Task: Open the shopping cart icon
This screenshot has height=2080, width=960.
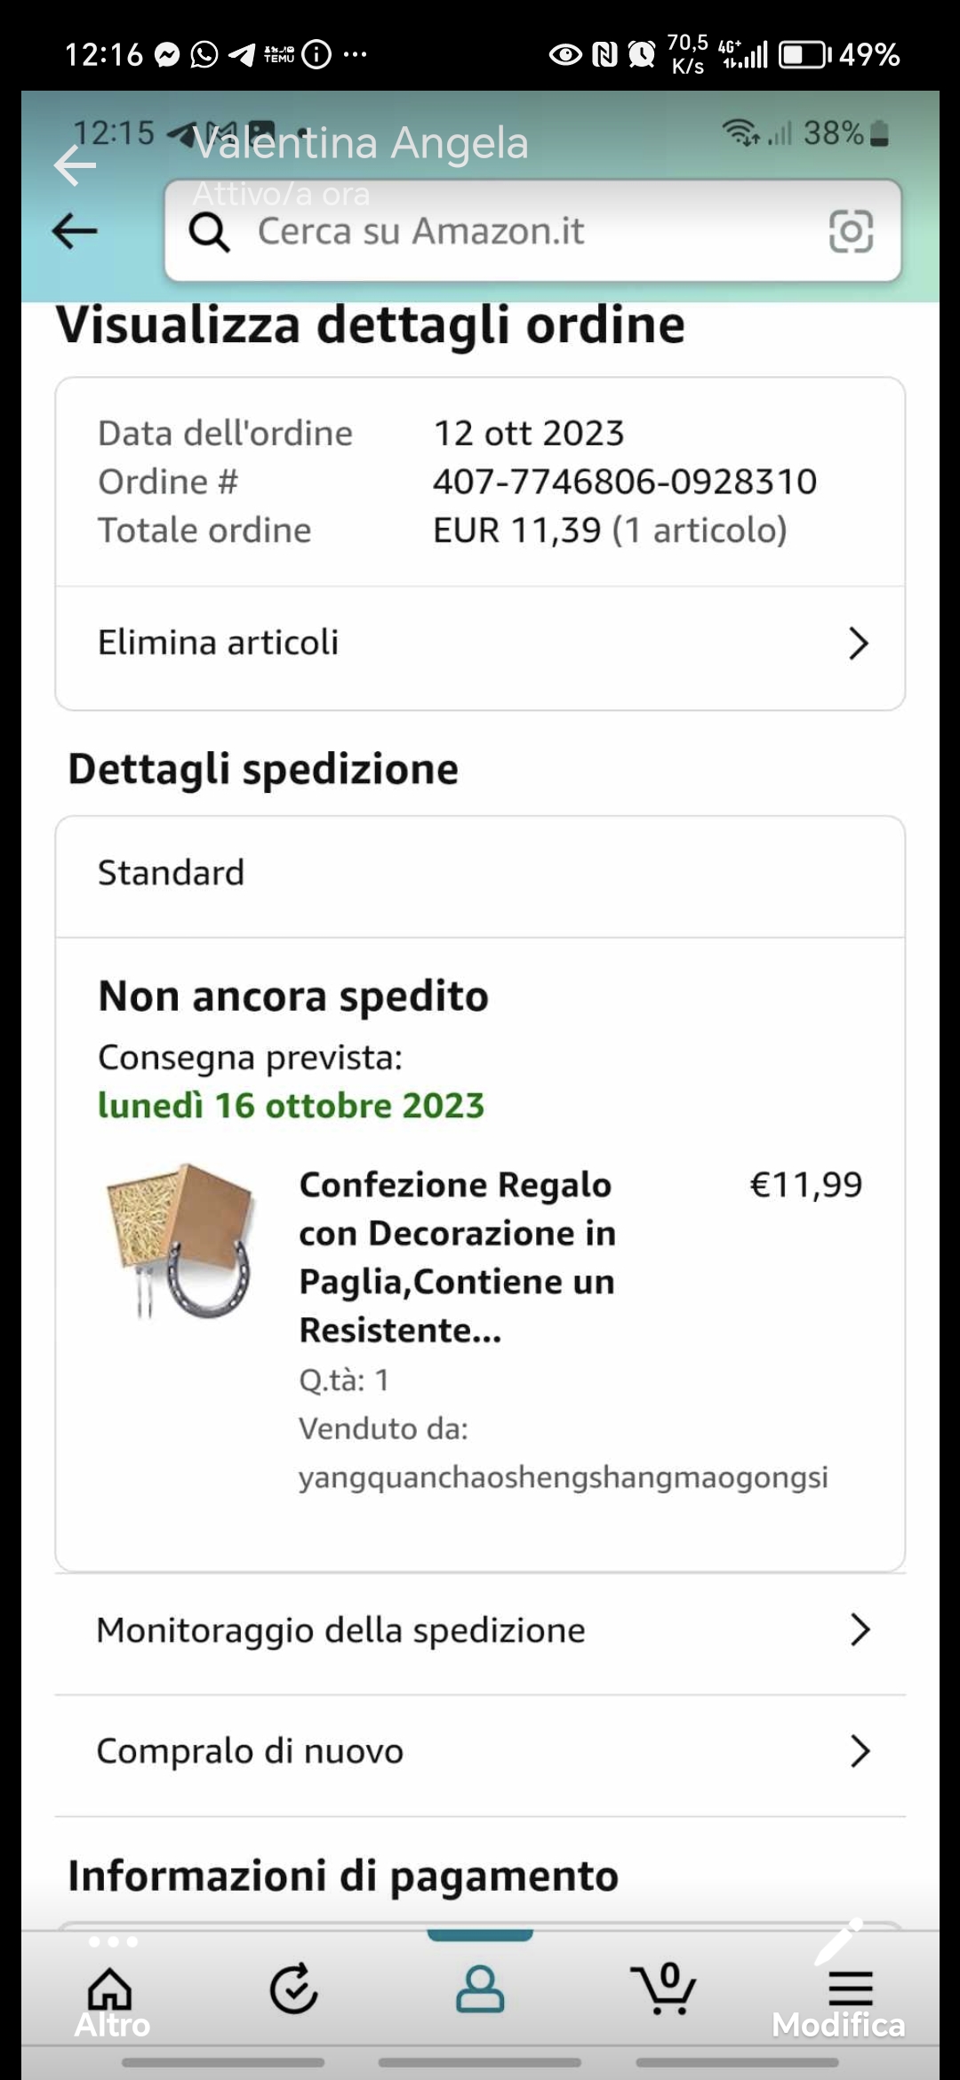Action: (664, 1988)
